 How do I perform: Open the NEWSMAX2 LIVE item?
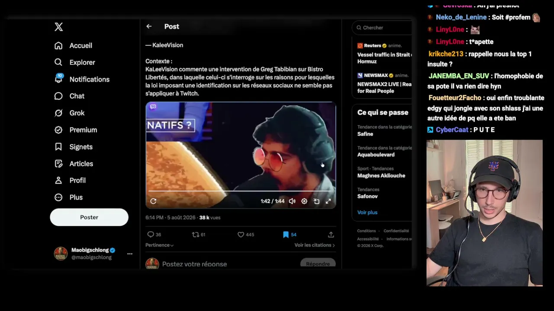pyautogui.click(x=384, y=83)
